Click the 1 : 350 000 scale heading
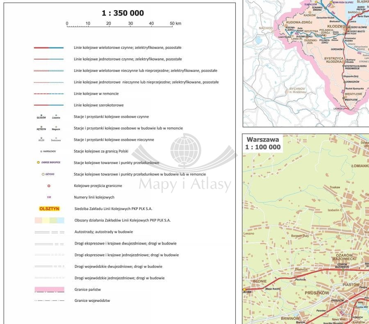 coord(123,13)
